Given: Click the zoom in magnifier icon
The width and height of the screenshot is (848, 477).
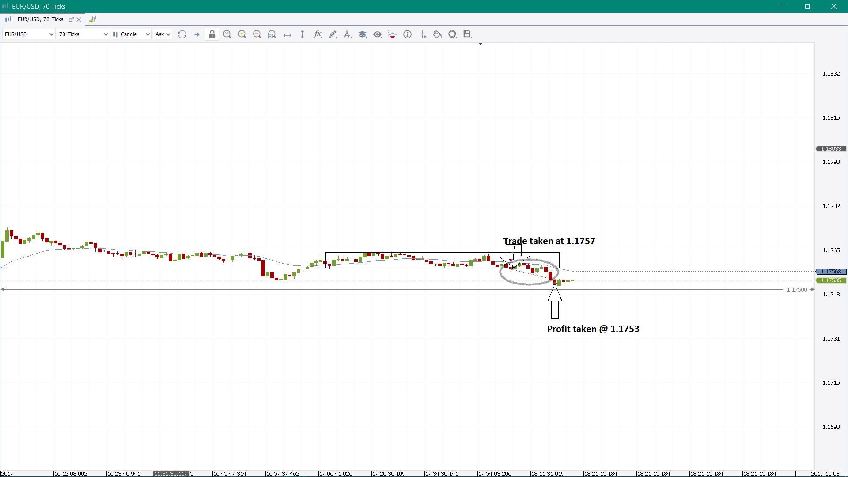Looking at the screenshot, I should [242, 34].
